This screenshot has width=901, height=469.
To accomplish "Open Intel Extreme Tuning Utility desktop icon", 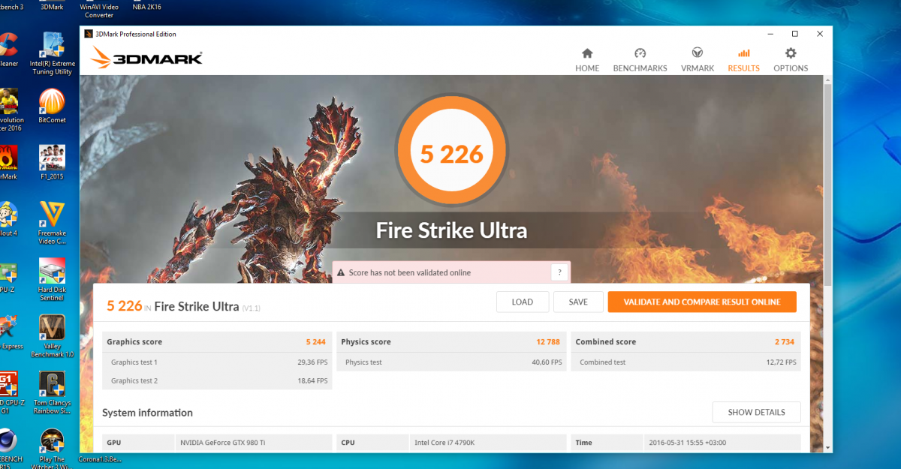I will (52, 53).
